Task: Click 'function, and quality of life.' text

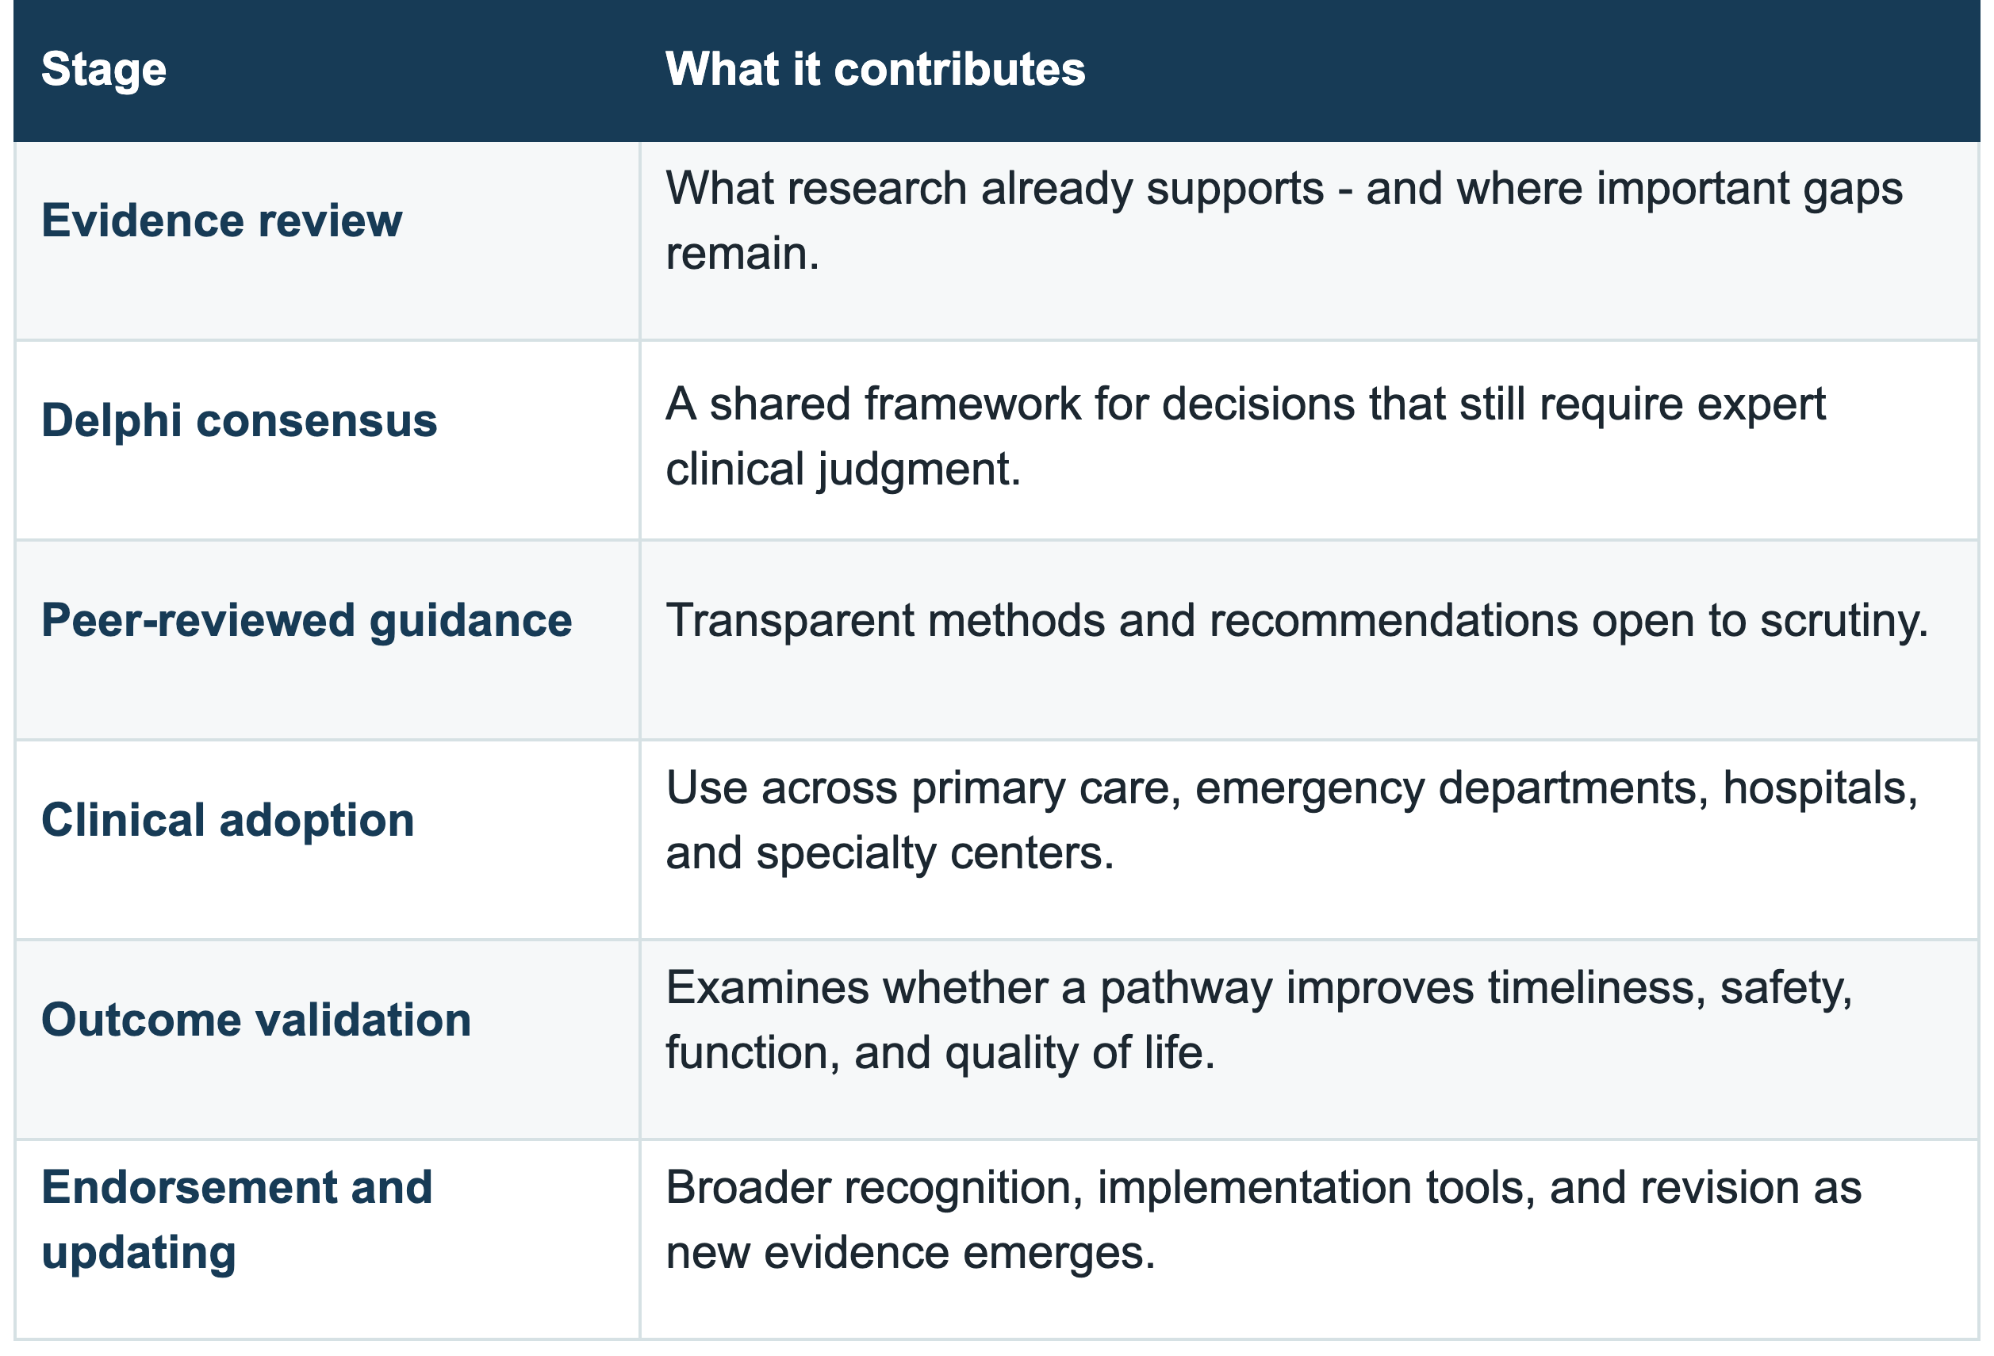Action: [x=941, y=1052]
